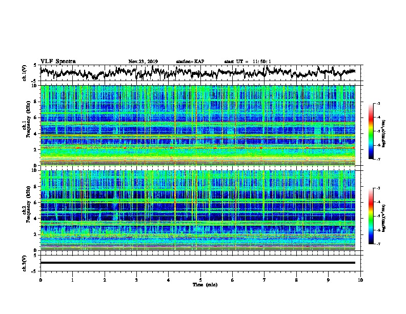
Task: Click the ch.1 voltage waveform trace
Action: point(197,72)
